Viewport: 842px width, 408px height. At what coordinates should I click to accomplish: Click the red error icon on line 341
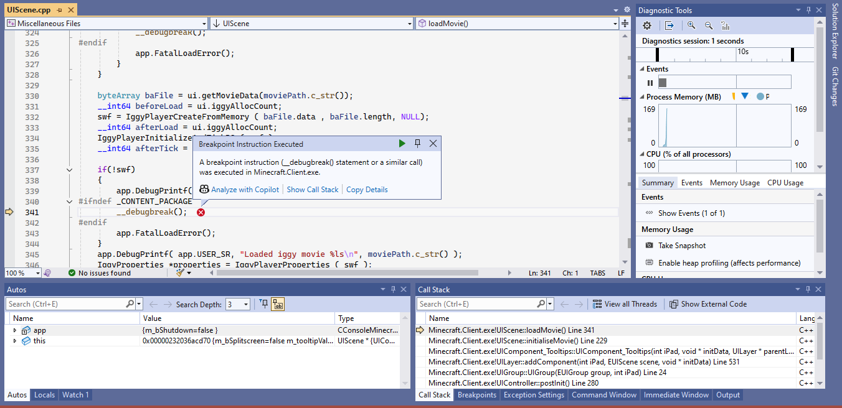point(201,213)
